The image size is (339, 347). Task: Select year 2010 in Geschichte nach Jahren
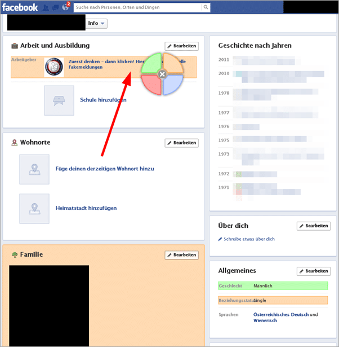pos(224,73)
